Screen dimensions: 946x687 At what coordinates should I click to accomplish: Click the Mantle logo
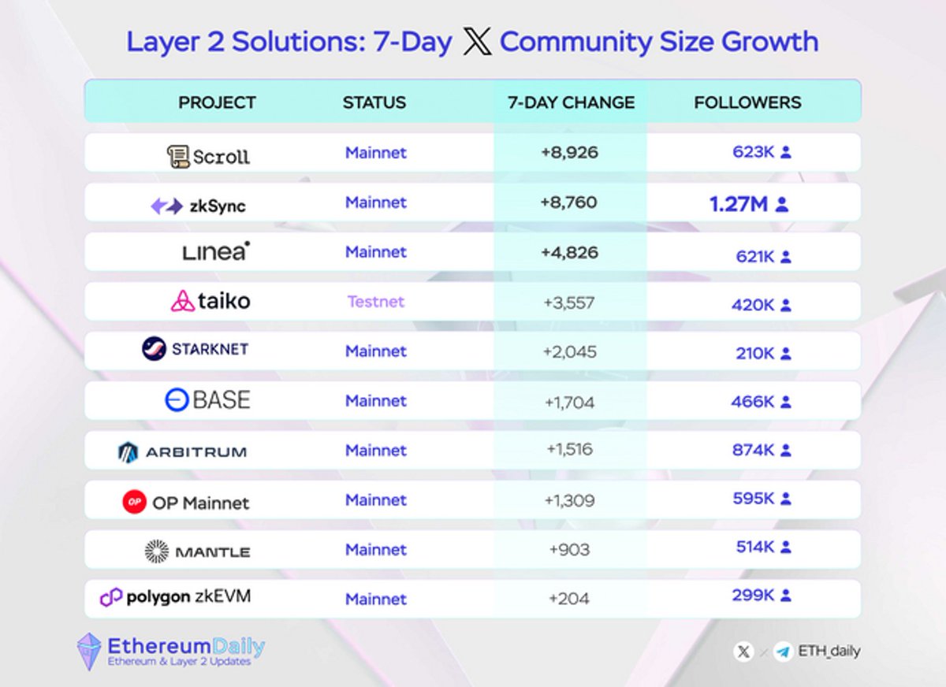pos(197,551)
